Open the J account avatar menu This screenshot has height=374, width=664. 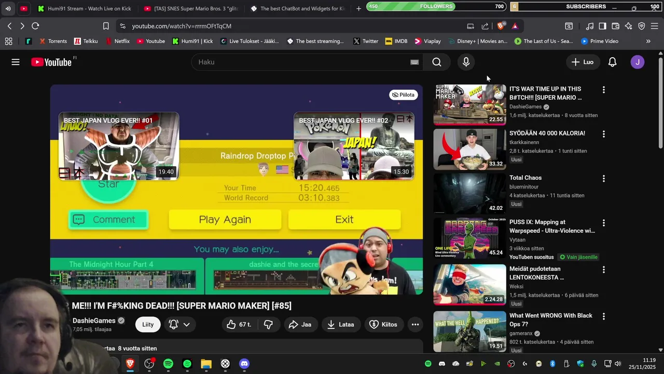(x=638, y=62)
